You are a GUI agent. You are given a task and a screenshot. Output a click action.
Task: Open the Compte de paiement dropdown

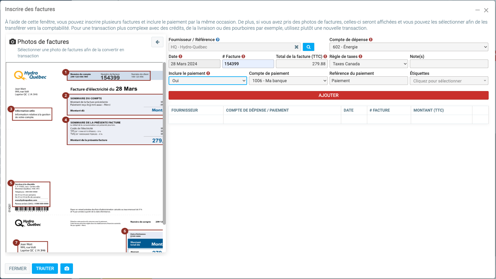pyautogui.click(x=288, y=81)
